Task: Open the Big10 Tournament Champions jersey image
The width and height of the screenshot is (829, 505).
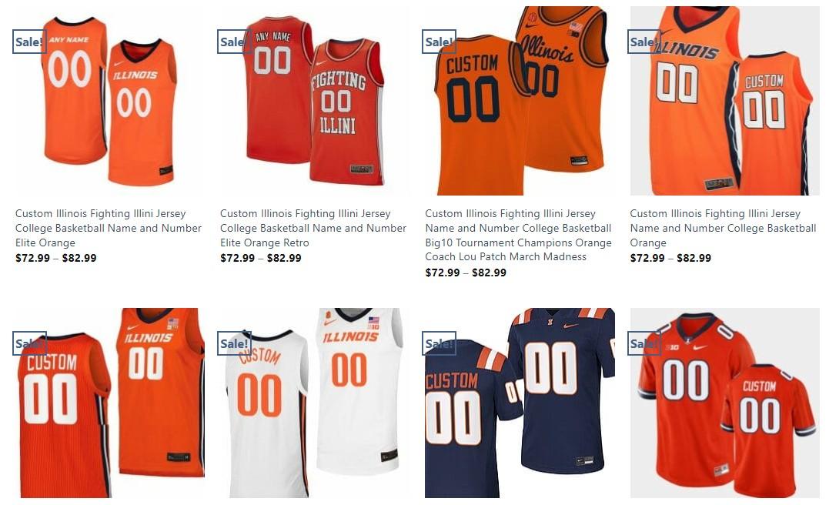Action: point(519,101)
